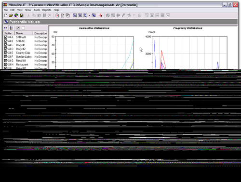Click the check all profiles button
Screen dimensions: 241x182
click(18, 28)
